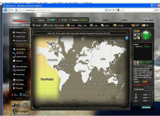Click the Accel link for Oilfield
The height and width of the screenshot is (116, 160).
click(147, 47)
